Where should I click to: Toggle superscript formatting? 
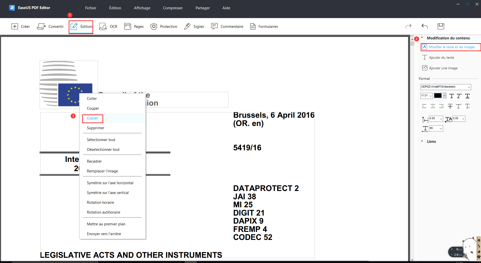[459, 106]
